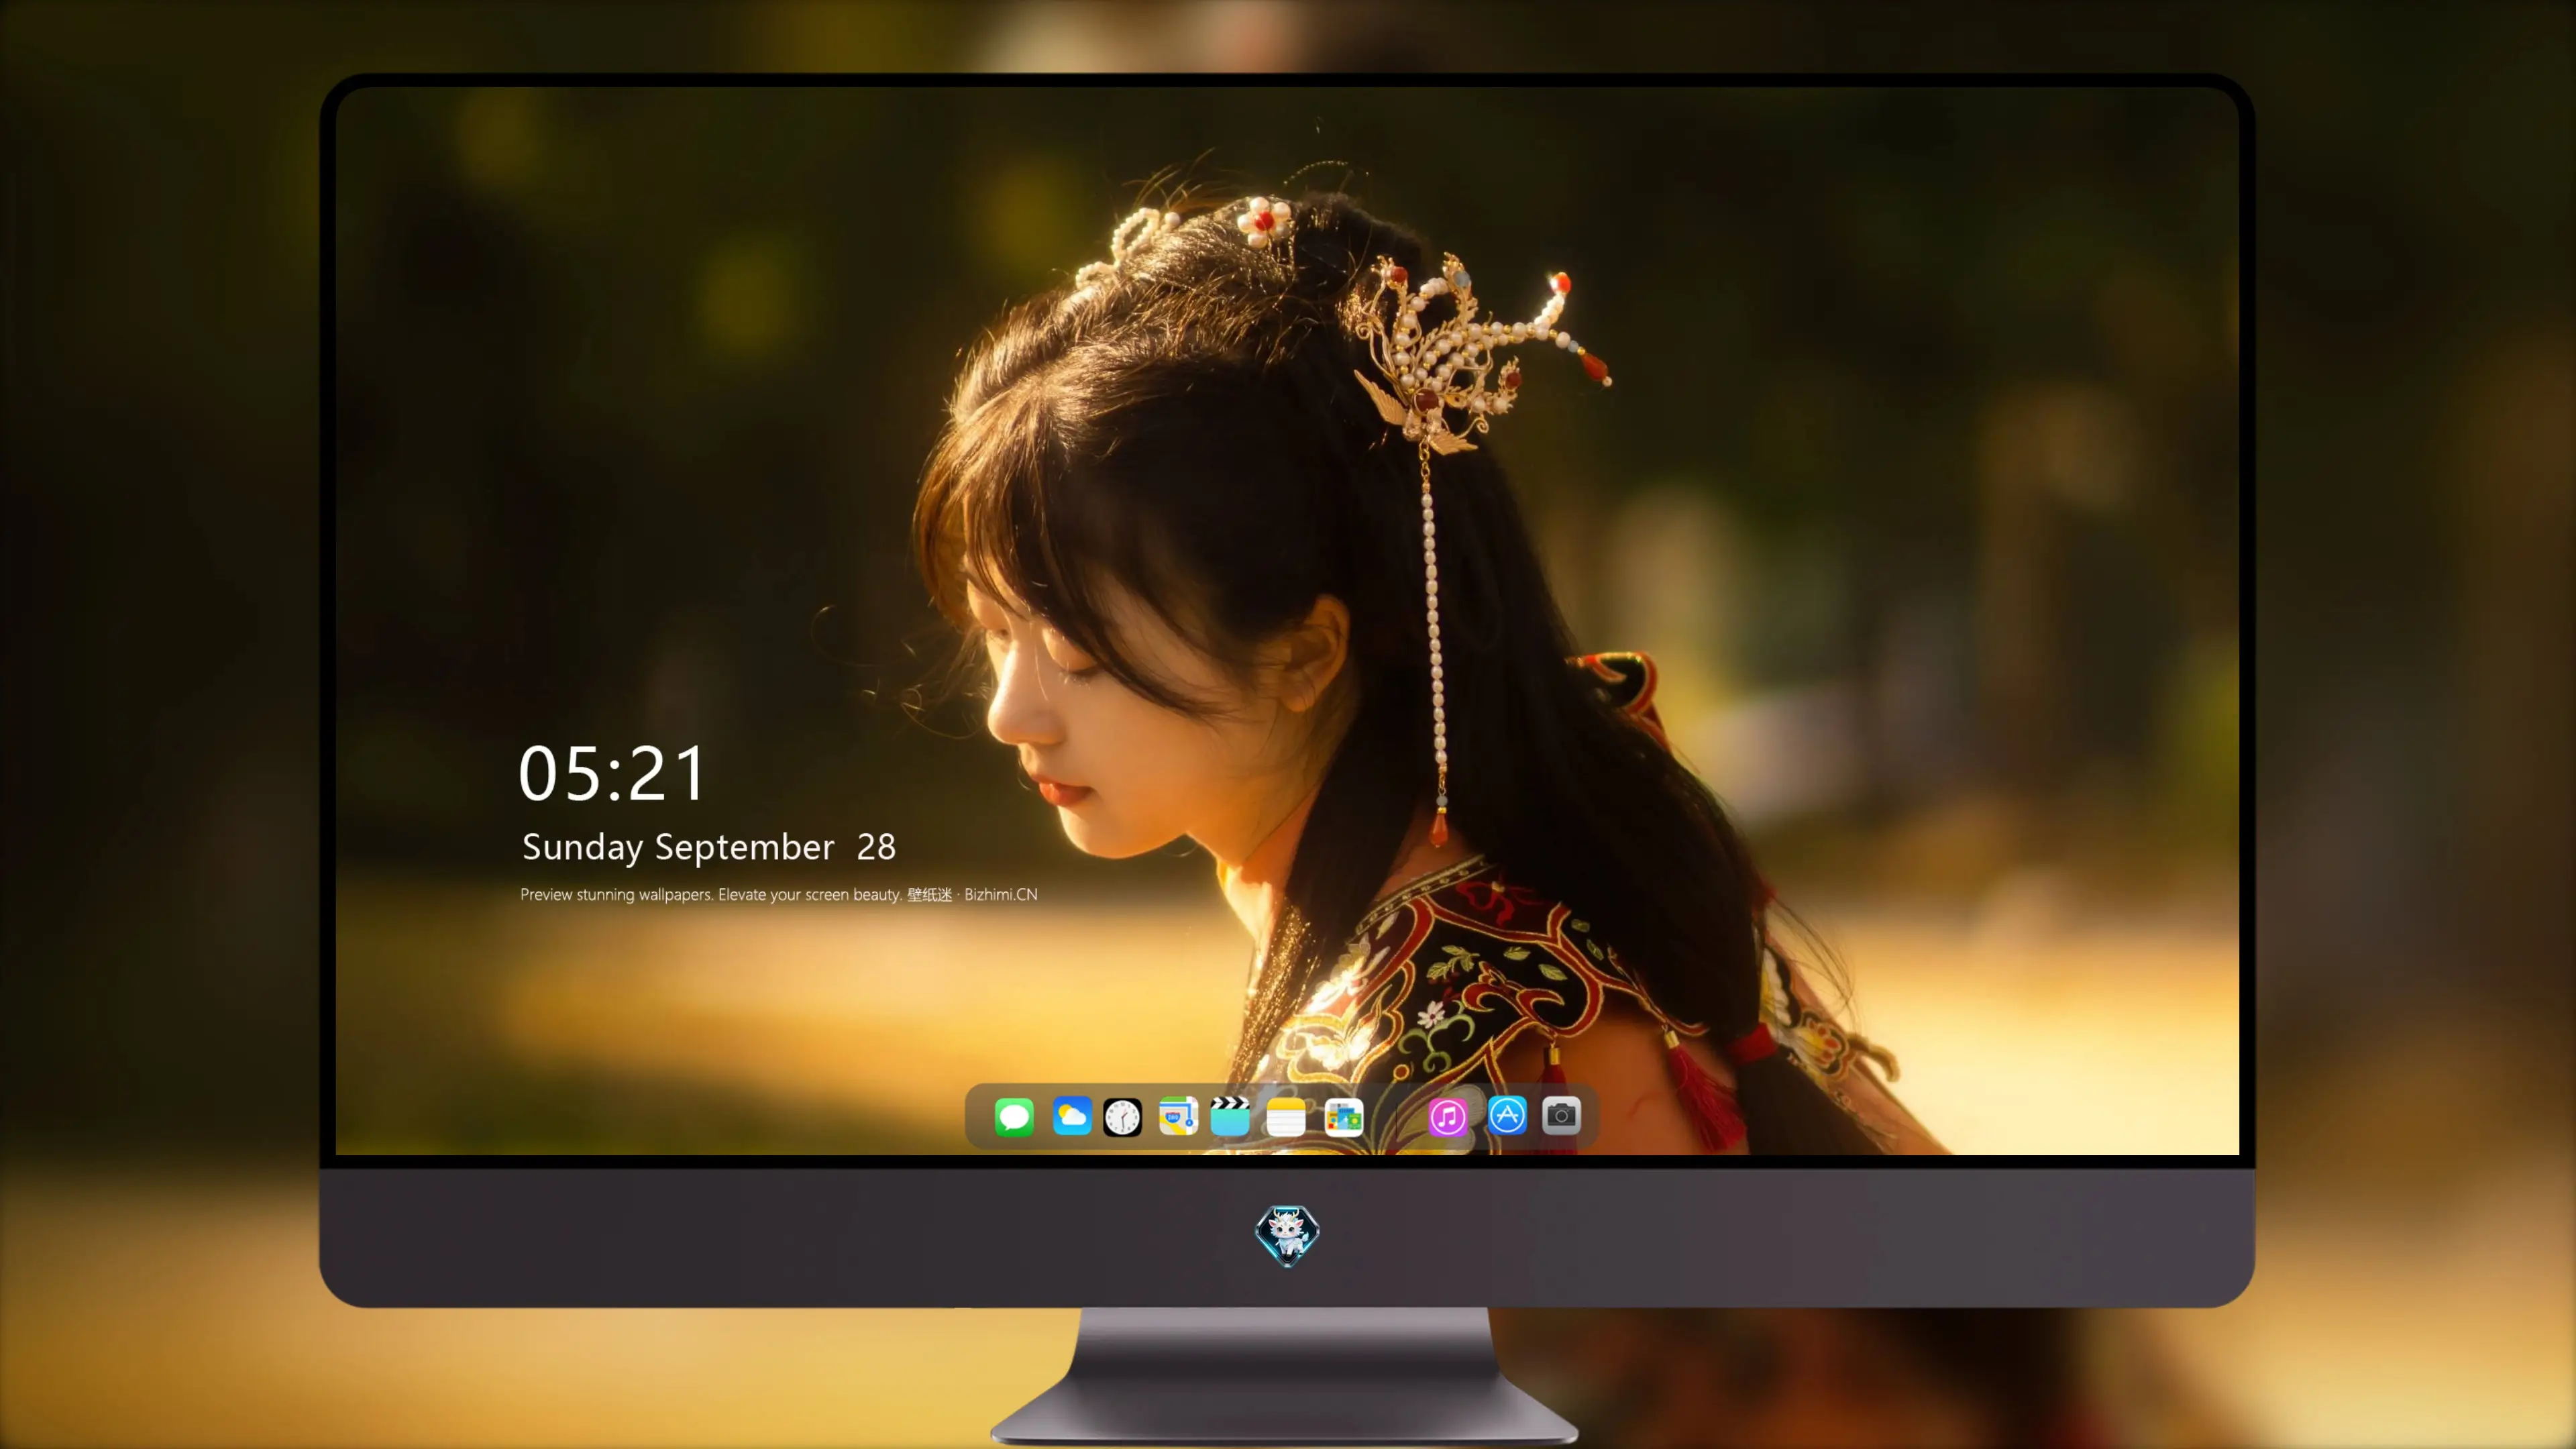Open the Weather app in the dock
Viewport: 2576px width, 1449px height.
[x=1071, y=1116]
